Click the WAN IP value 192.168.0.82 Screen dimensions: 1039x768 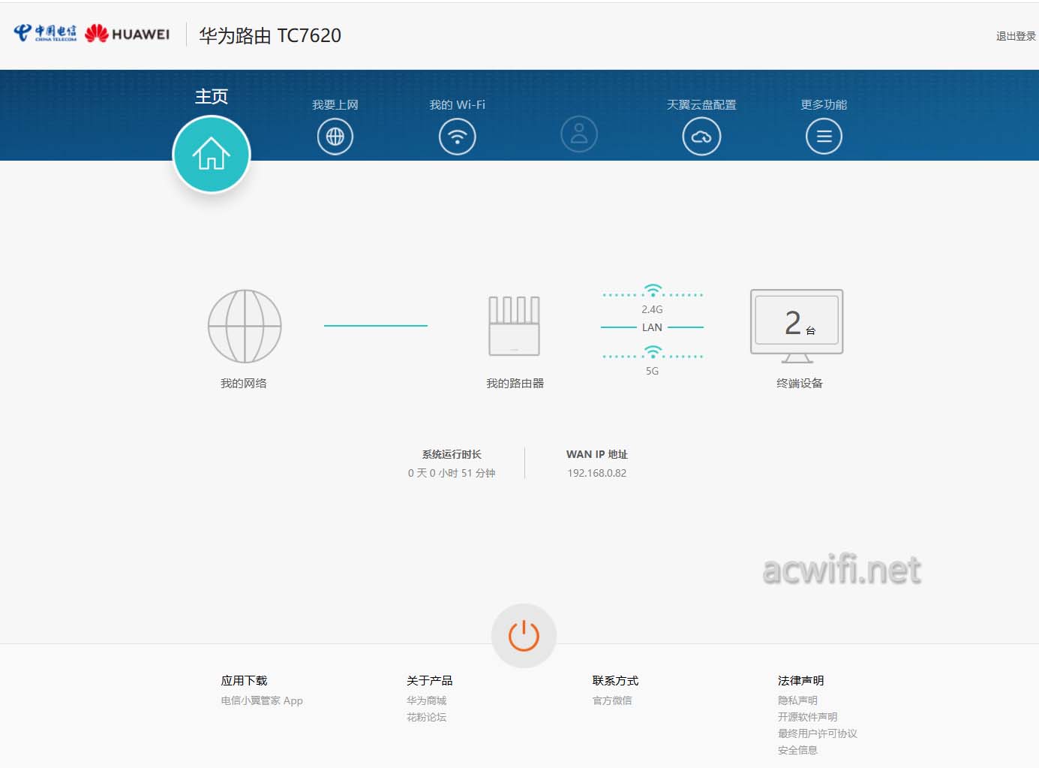pyautogui.click(x=597, y=473)
